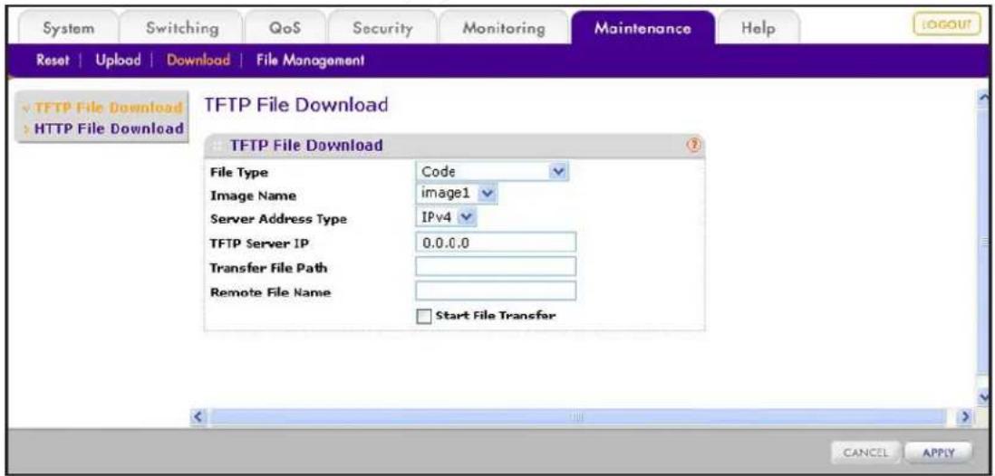Open the File Type dropdown showing Code
This screenshot has width=995, height=476.
(x=492, y=171)
